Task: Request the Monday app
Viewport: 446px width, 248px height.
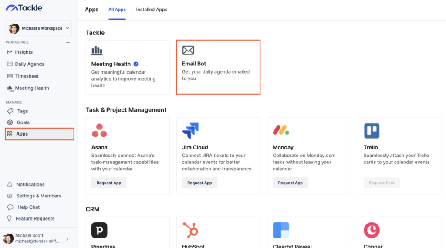Action: 290,183
